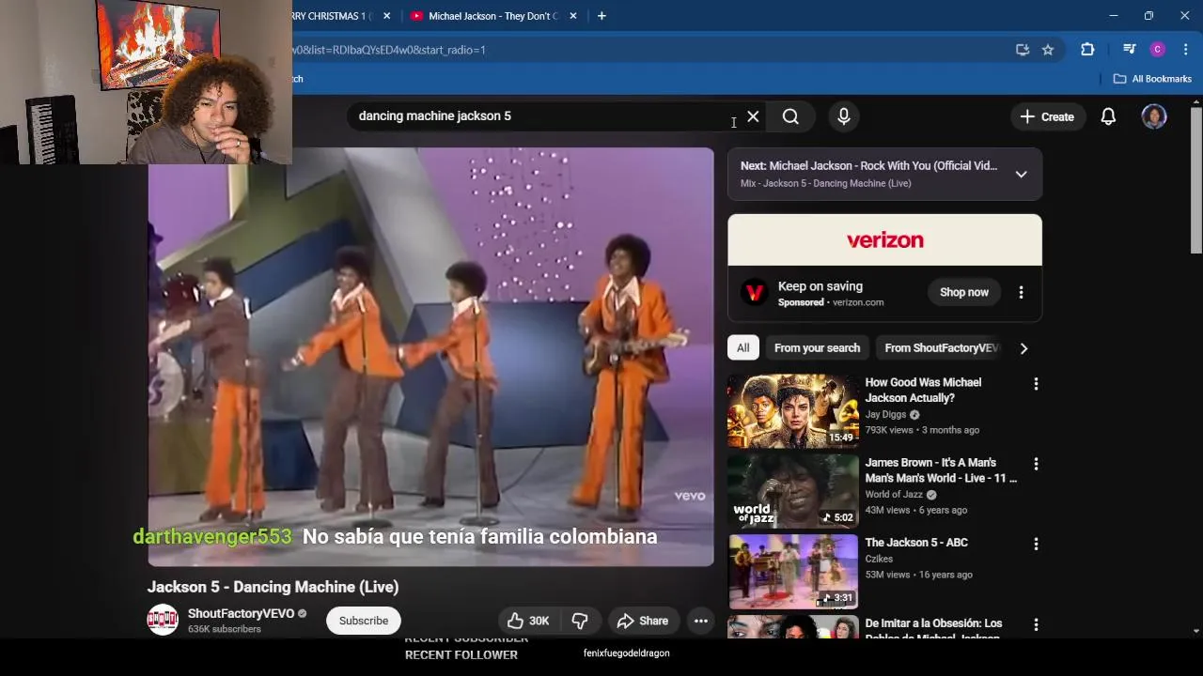Viewport: 1203px width, 676px height.
Task: Open options for How Good Was Michael Jackson
Action: [1036, 384]
